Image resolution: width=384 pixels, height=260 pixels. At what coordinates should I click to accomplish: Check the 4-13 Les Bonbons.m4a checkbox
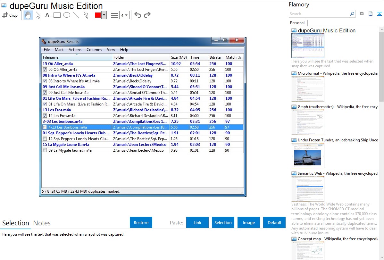click(x=45, y=127)
